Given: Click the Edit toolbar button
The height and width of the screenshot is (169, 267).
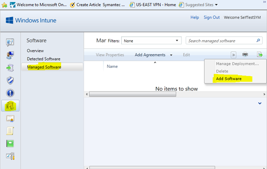Looking at the screenshot, I should (x=186, y=55).
